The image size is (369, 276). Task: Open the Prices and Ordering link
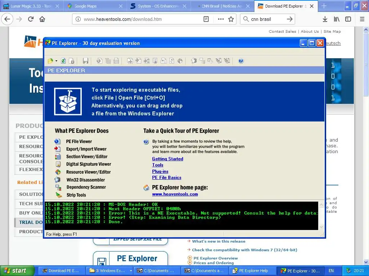214,263
